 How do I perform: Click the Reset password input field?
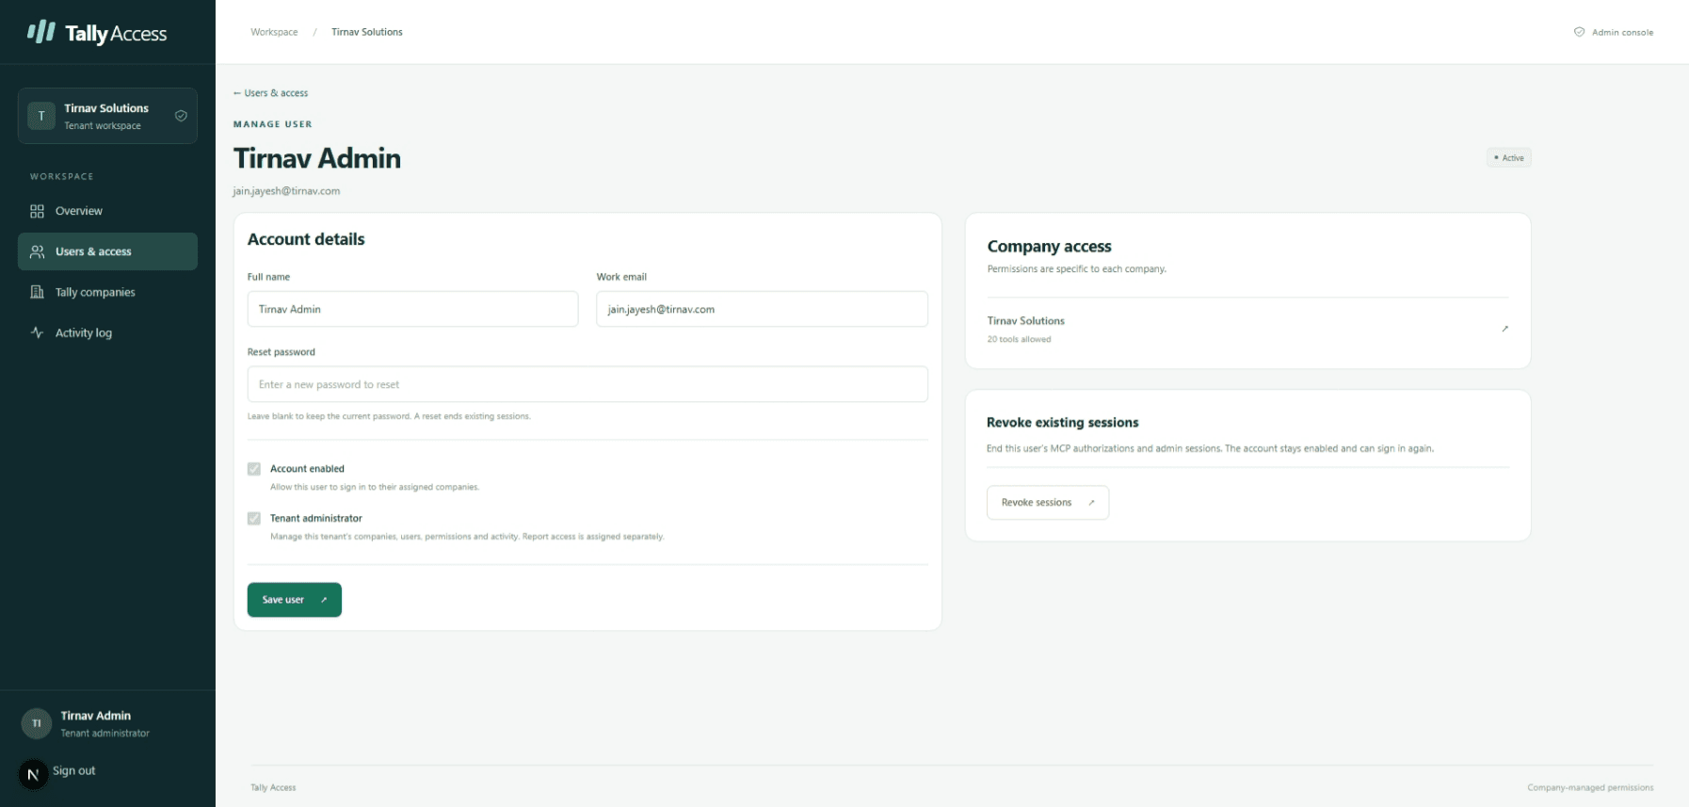[x=587, y=384]
